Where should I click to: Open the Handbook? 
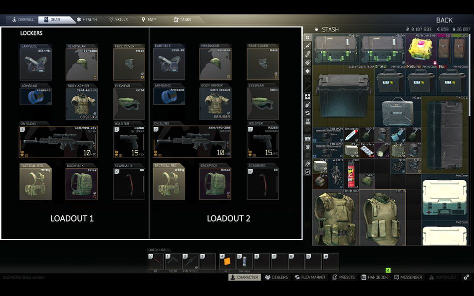(x=375, y=277)
